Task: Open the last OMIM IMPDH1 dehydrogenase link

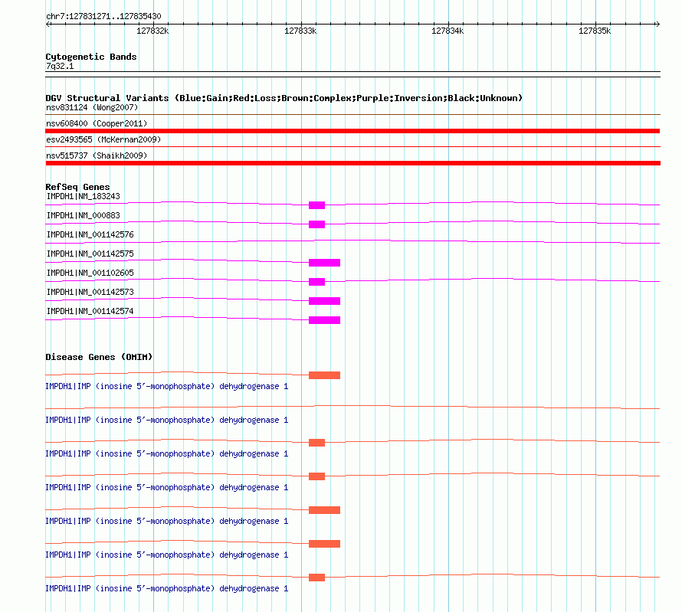Action: point(166,588)
